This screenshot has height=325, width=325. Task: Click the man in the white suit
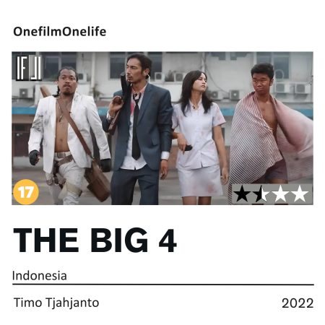pos(67,135)
